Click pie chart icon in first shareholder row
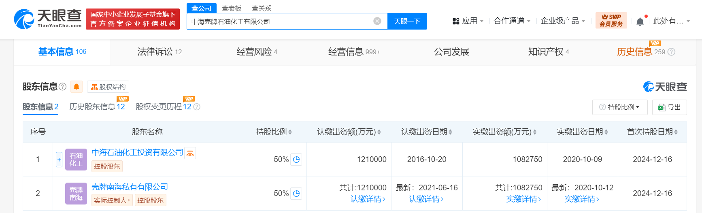Image resolution: width=702 pixels, height=213 pixels. coord(296,160)
